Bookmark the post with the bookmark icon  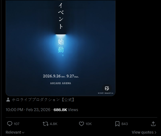[117, 124]
